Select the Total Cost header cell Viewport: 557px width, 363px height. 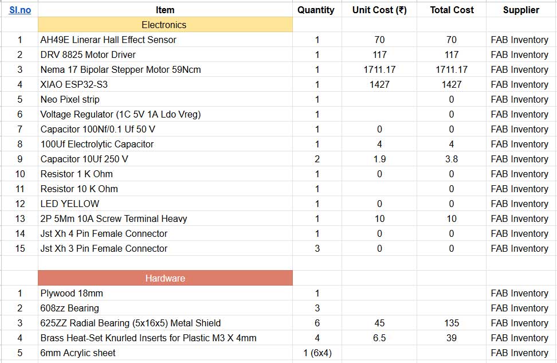point(452,10)
